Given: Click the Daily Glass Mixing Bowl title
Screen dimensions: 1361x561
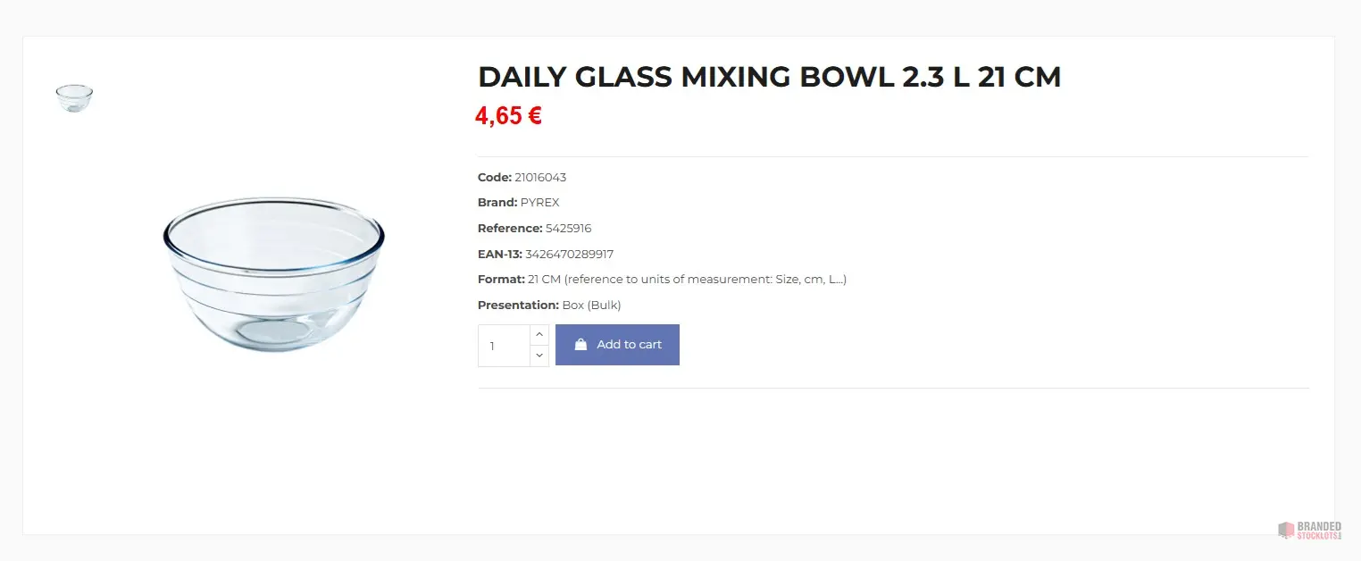Looking at the screenshot, I should point(769,78).
